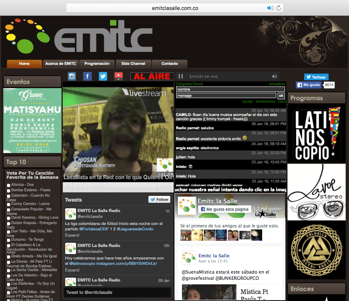Click Me gusta esta página button
The height and width of the screenshot is (301, 349).
pyautogui.click(x=225, y=209)
